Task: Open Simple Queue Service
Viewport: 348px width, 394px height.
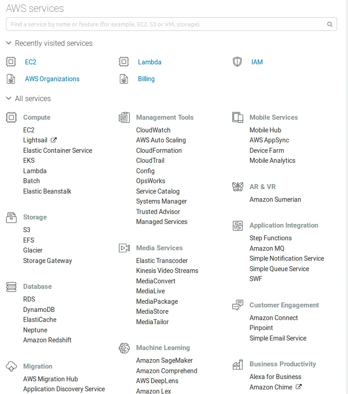Action: pyautogui.click(x=279, y=268)
